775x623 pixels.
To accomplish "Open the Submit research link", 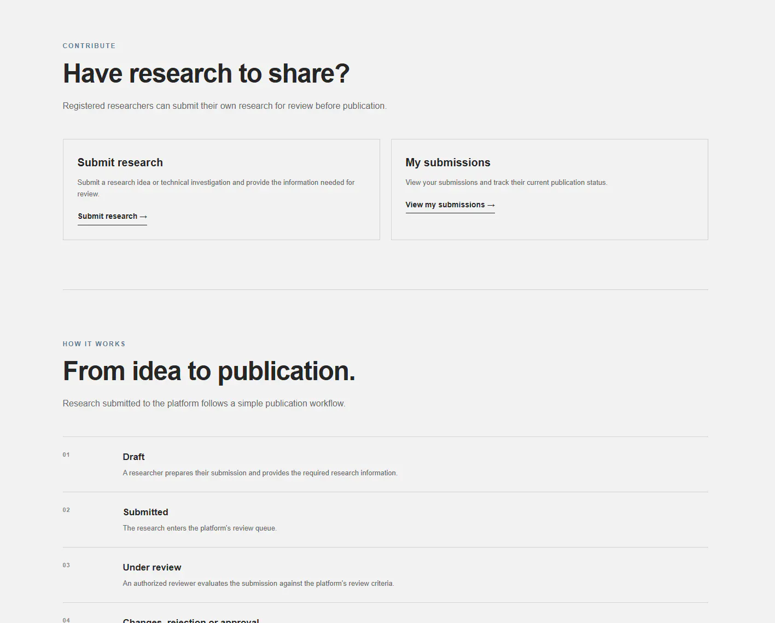I will point(112,217).
